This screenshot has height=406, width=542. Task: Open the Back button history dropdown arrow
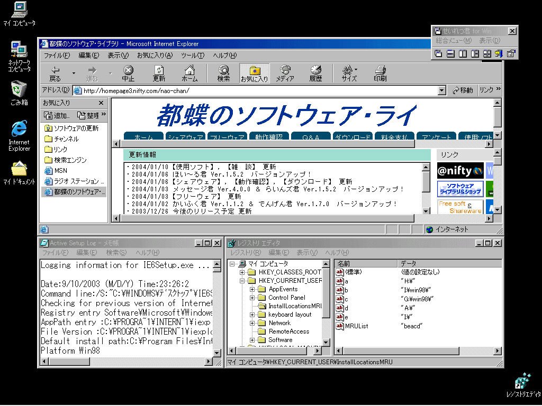coord(74,73)
